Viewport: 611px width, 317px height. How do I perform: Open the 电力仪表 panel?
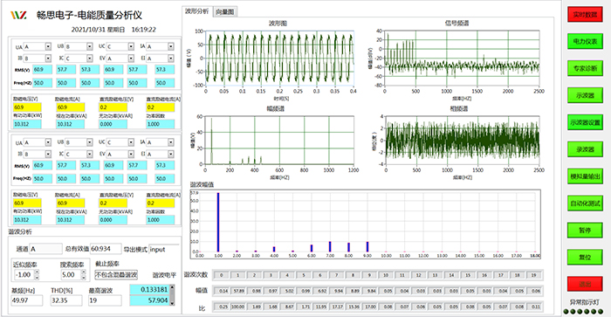click(x=585, y=41)
